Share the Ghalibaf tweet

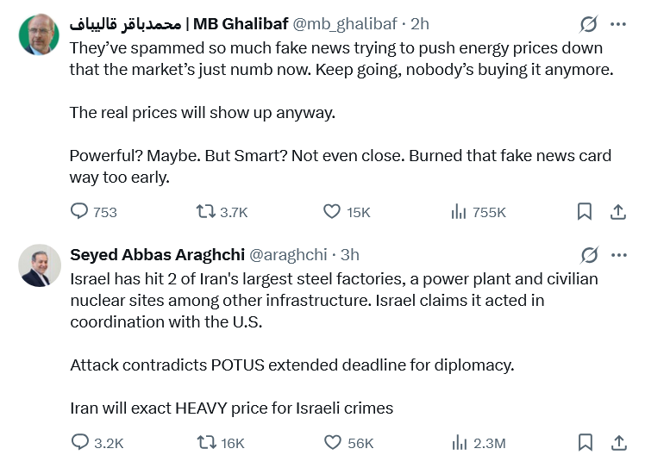pyautogui.click(x=617, y=211)
